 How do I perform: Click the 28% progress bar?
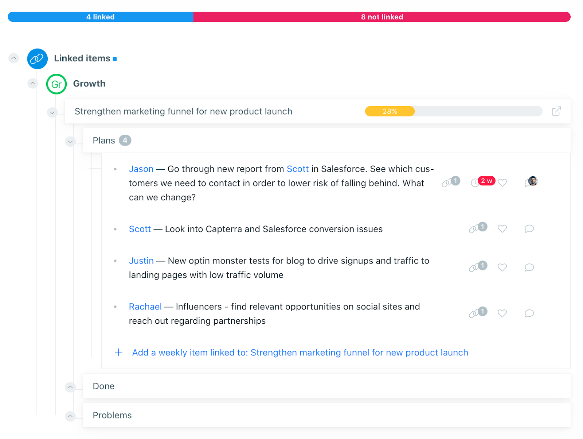coord(454,111)
